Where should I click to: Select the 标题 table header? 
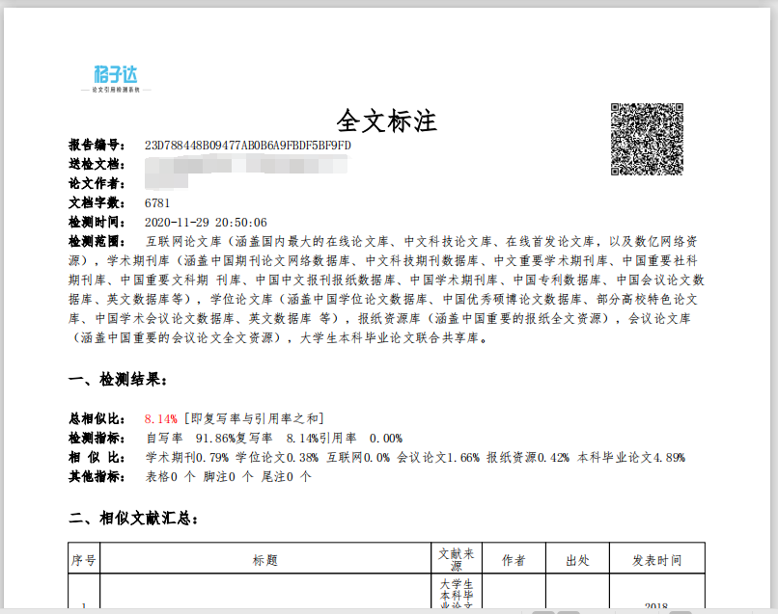[266, 557]
